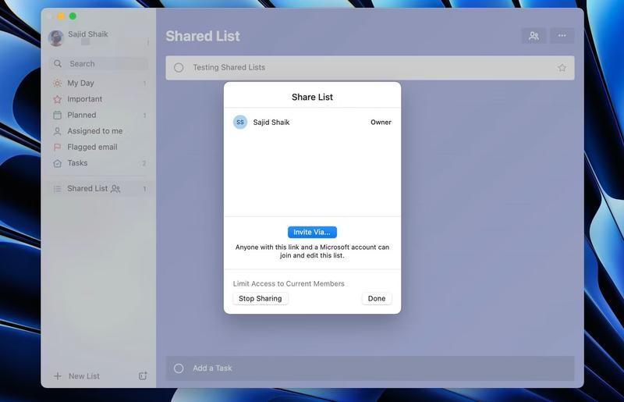
Task: Click the new group icon
Action: (143, 375)
